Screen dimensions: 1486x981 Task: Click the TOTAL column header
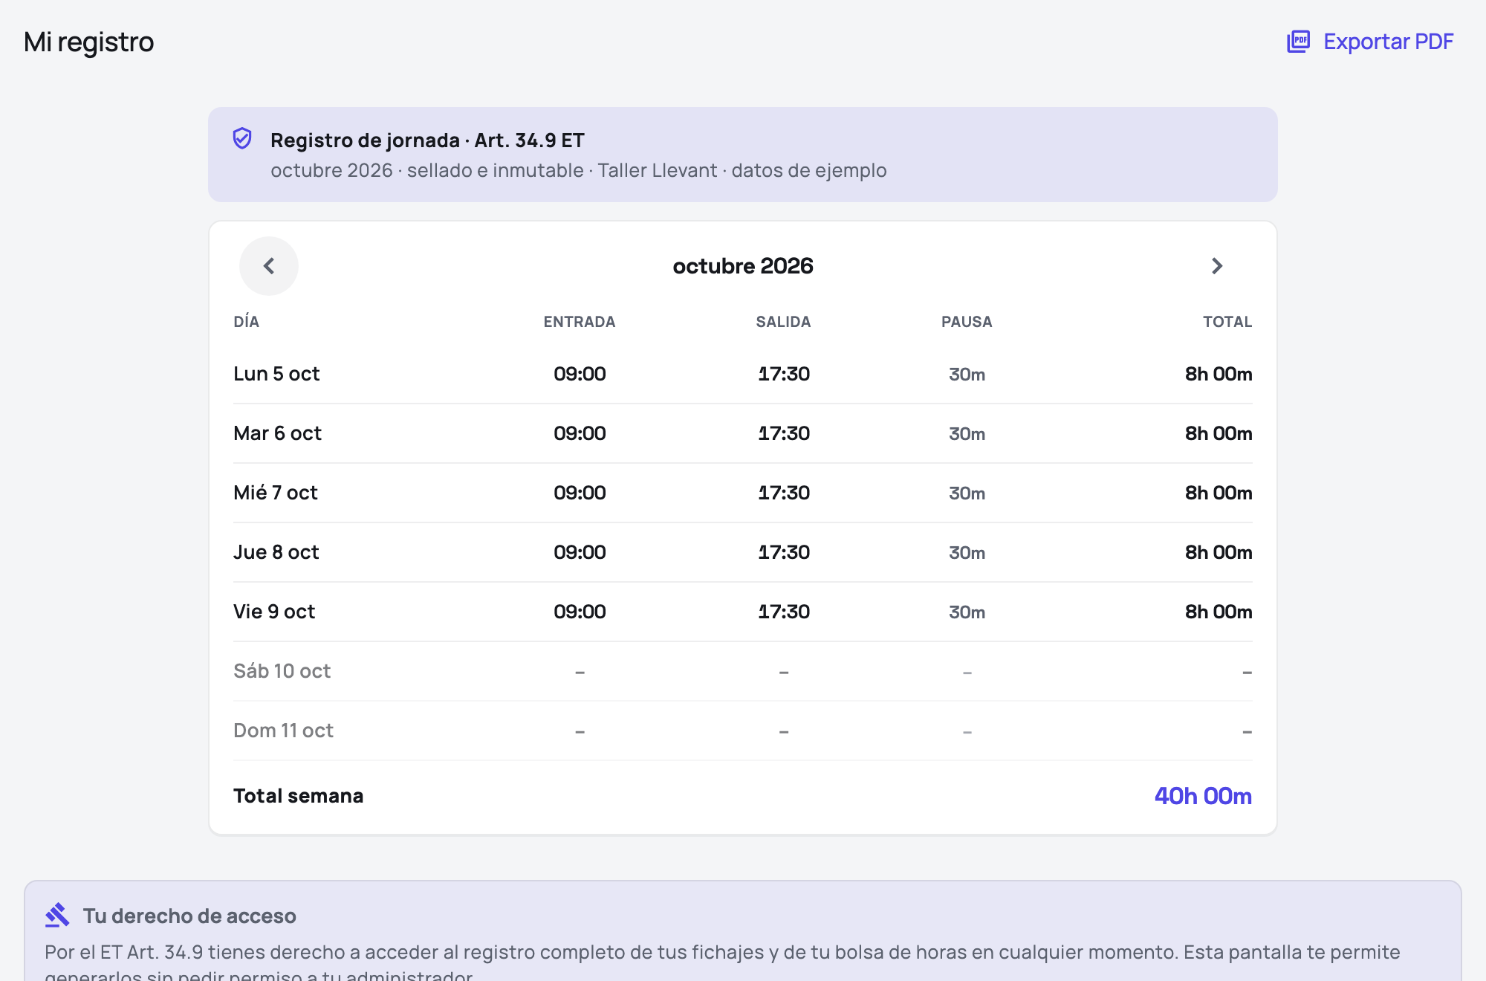coord(1227,322)
